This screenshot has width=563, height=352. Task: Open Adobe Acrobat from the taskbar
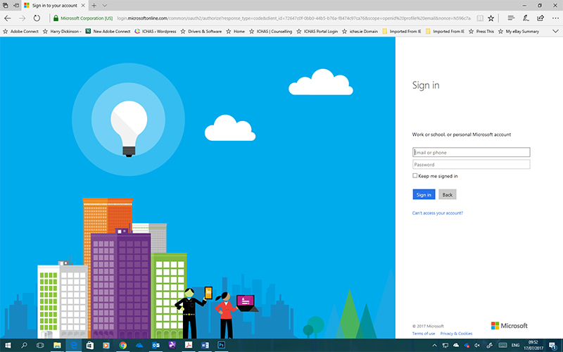point(188,346)
